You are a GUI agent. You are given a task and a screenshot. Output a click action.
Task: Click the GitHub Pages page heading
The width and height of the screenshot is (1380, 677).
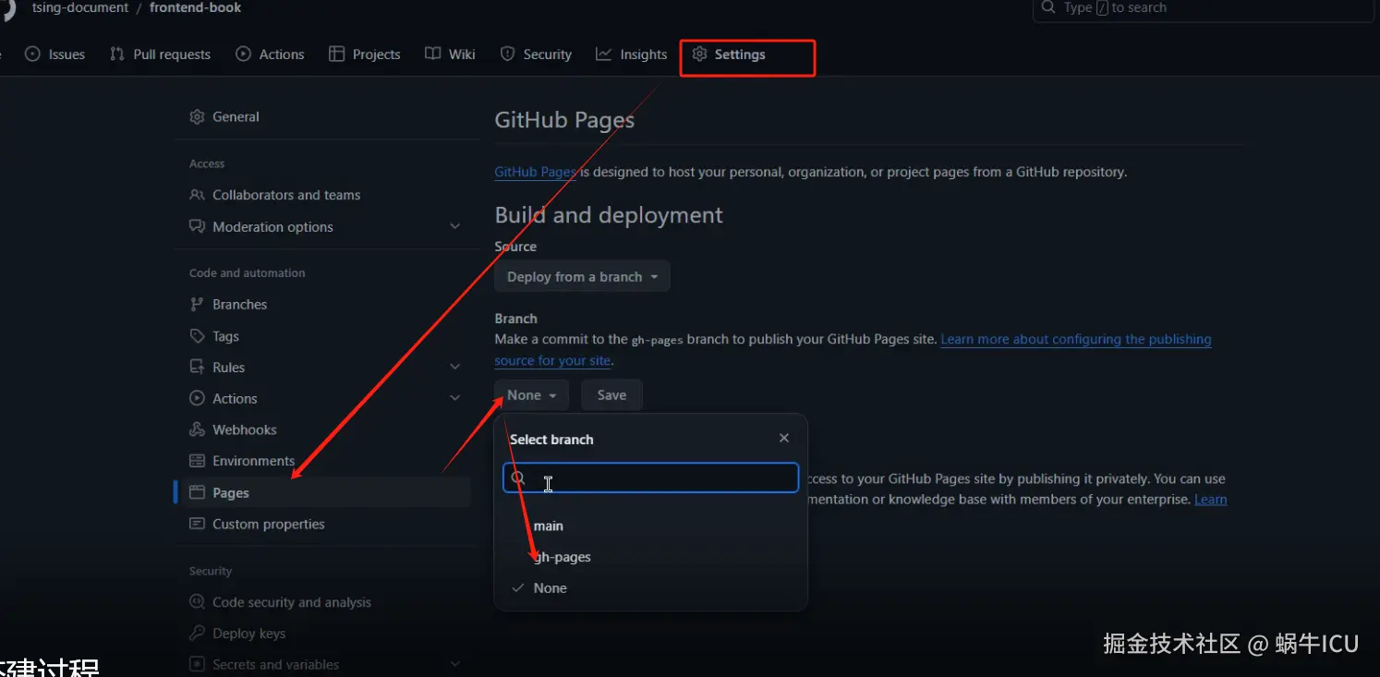564,120
